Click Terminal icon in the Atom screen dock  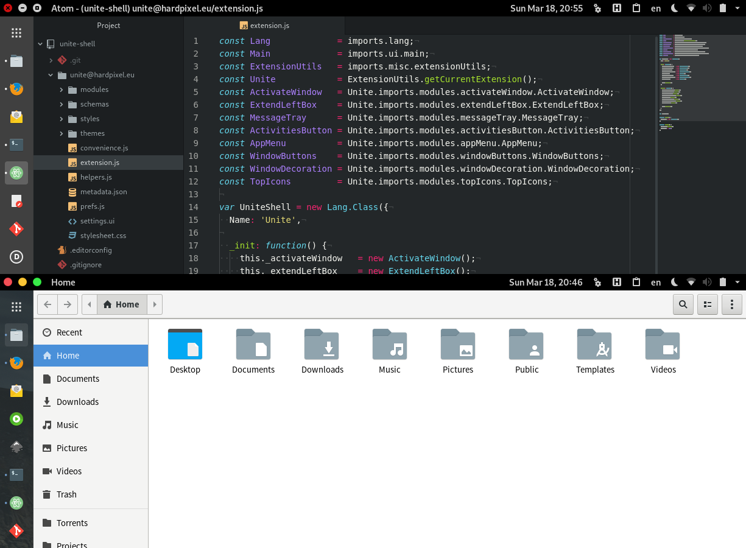tap(16, 145)
